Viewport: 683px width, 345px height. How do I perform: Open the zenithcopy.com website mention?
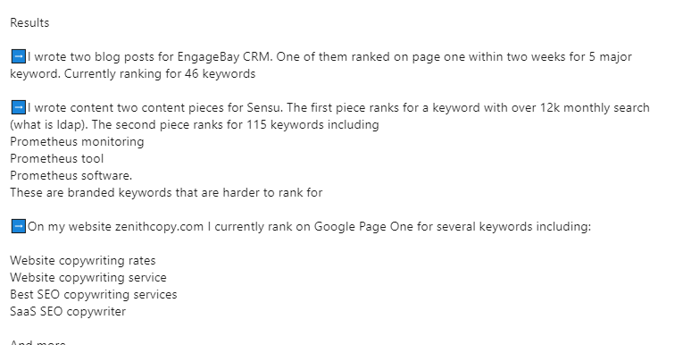(159, 227)
